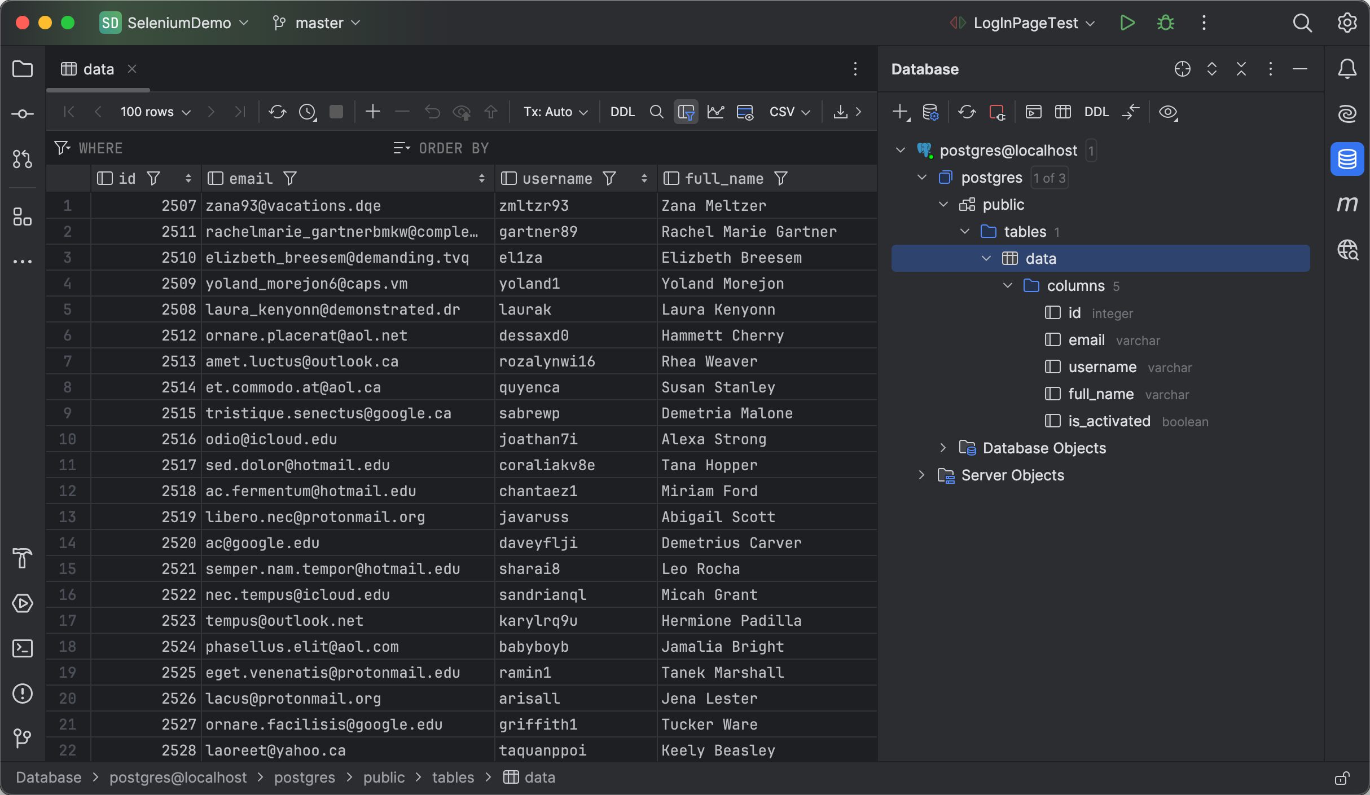This screenshot has width=1370, height=795.
Task: Open Search Everywhere magnifier
Action: pyautogui.click(x=1302, y=23)
